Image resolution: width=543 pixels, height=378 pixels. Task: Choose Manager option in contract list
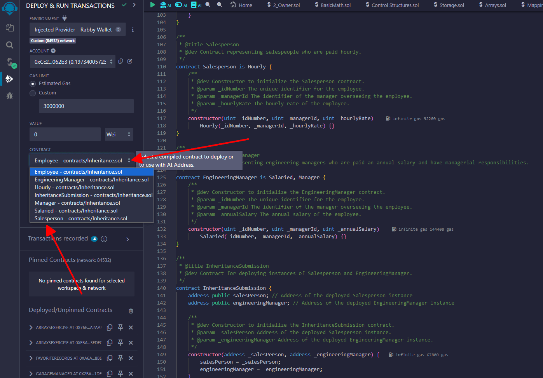[92, 203]
